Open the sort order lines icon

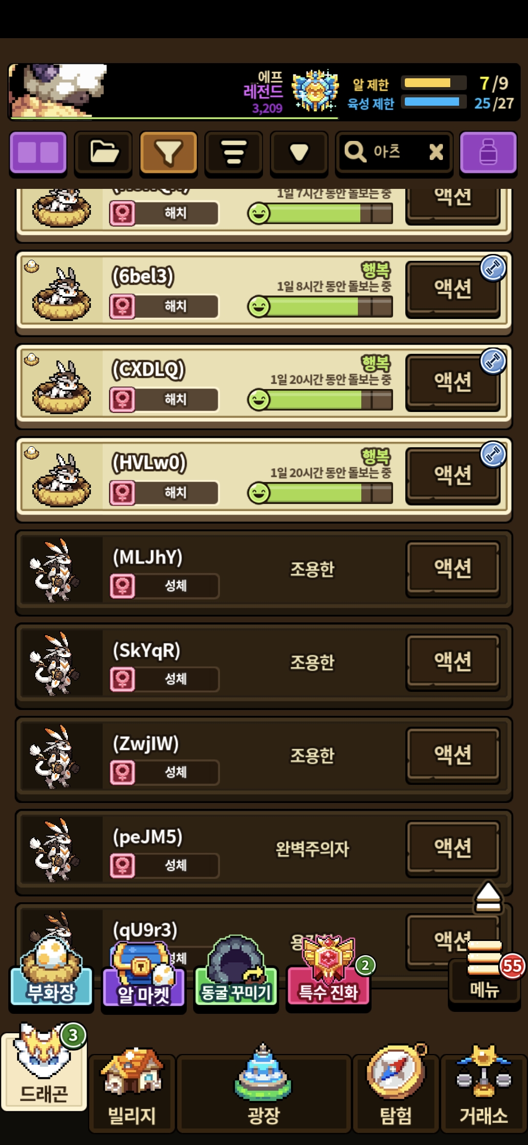point(234,153)
